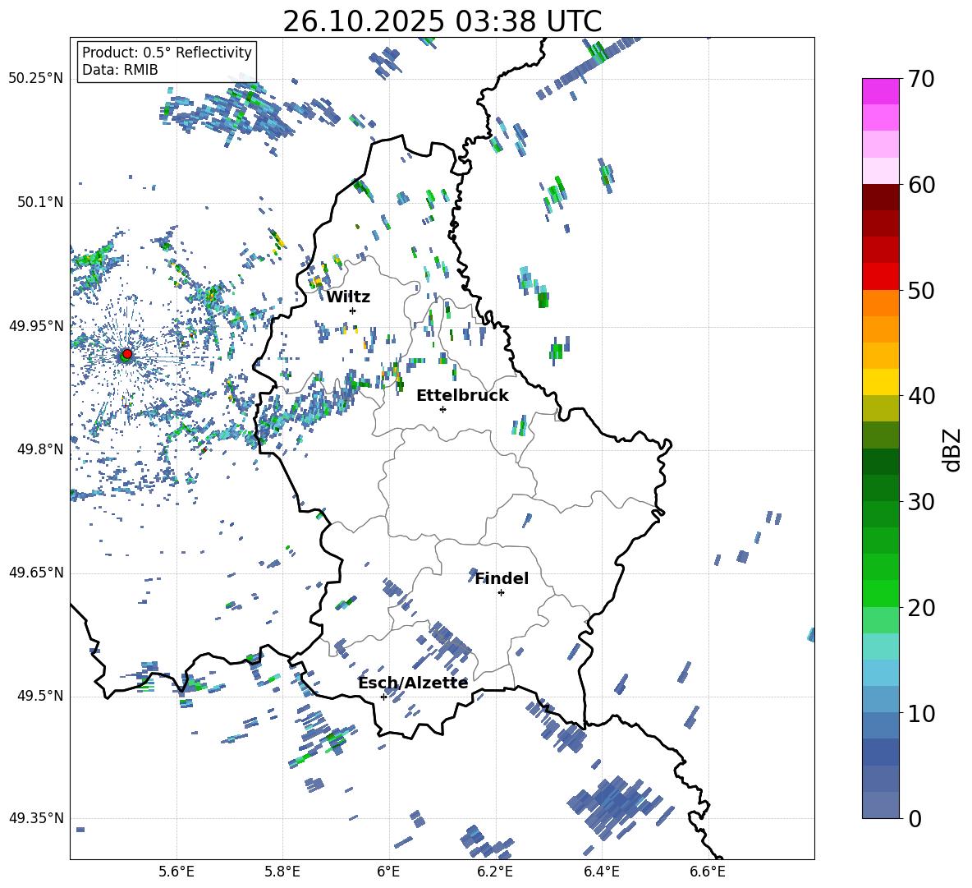Click the Findel city label

(502, 578)
